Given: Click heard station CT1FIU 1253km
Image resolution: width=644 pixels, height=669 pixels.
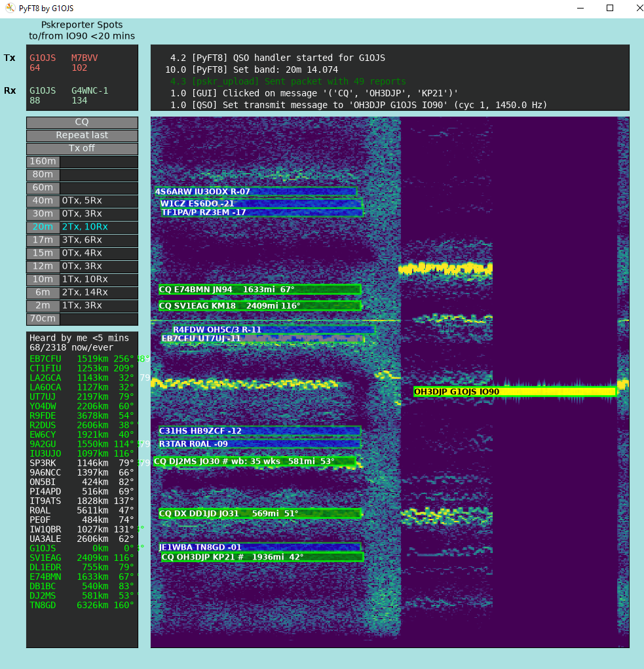Looking at the screenshot, I should [x=81, y=368].
